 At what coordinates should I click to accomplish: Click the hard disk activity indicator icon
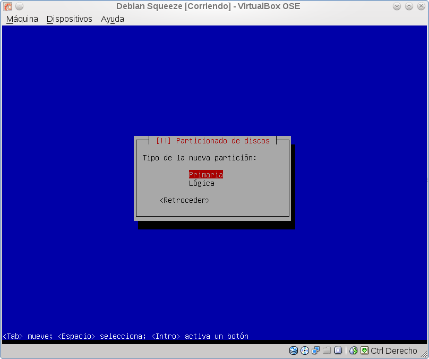click(x=294, y=351)
